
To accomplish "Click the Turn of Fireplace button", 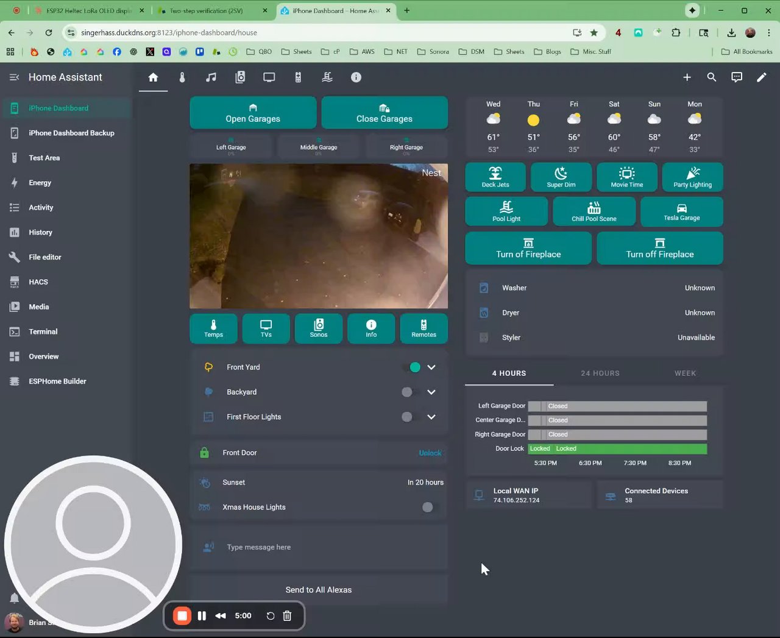I will point(528,248).
